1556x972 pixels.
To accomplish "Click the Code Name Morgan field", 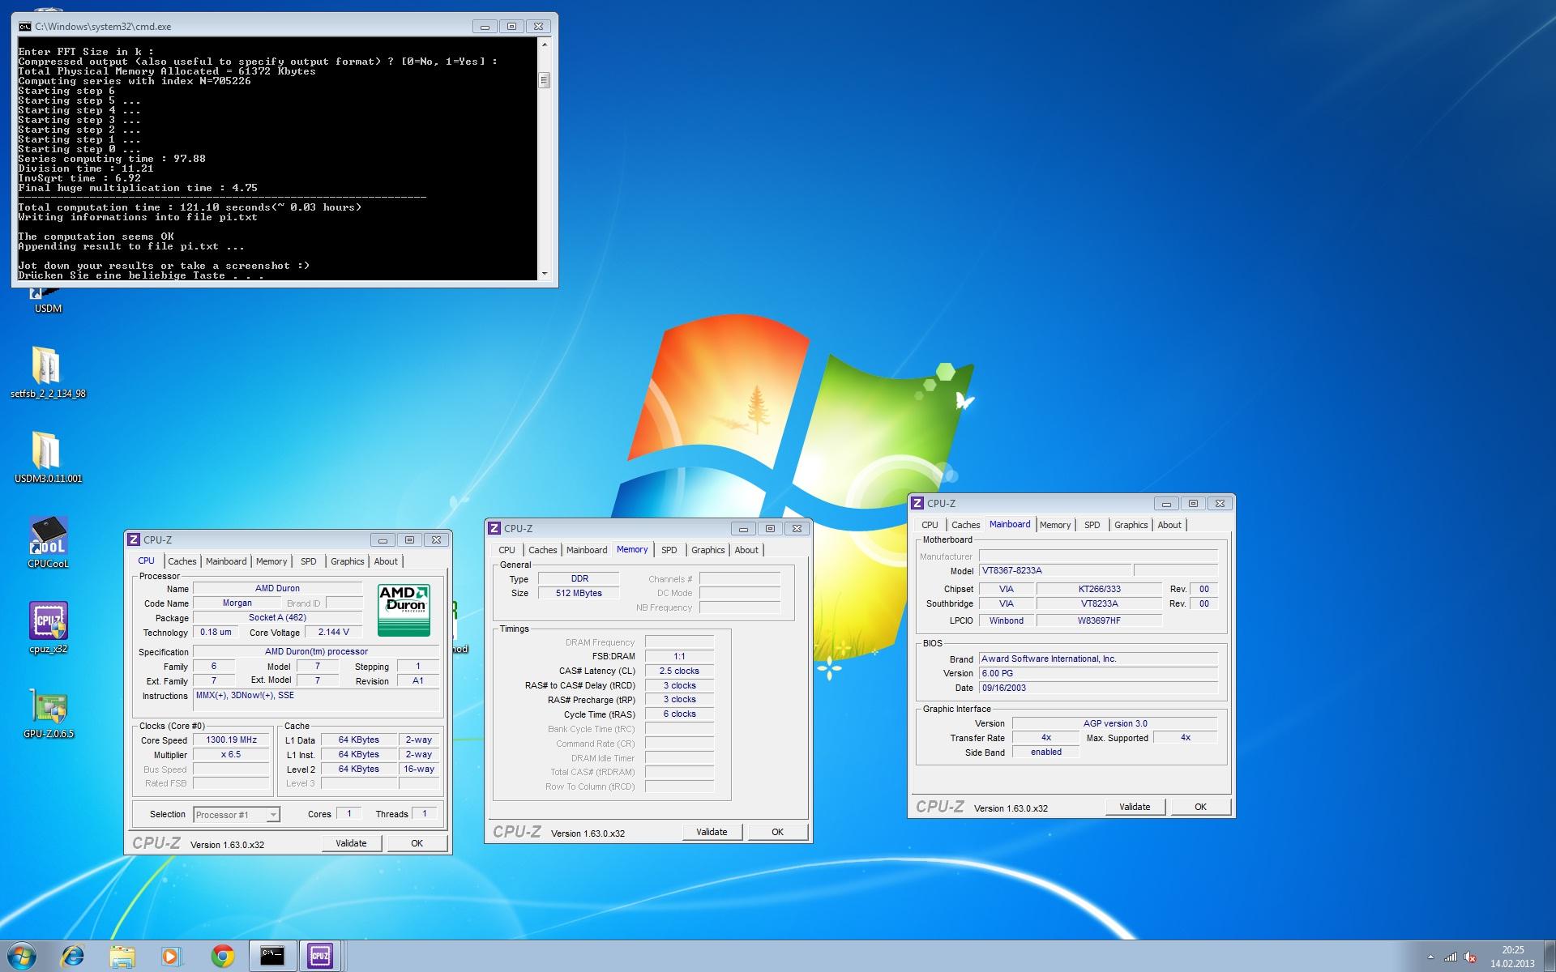I will (237, 603).
